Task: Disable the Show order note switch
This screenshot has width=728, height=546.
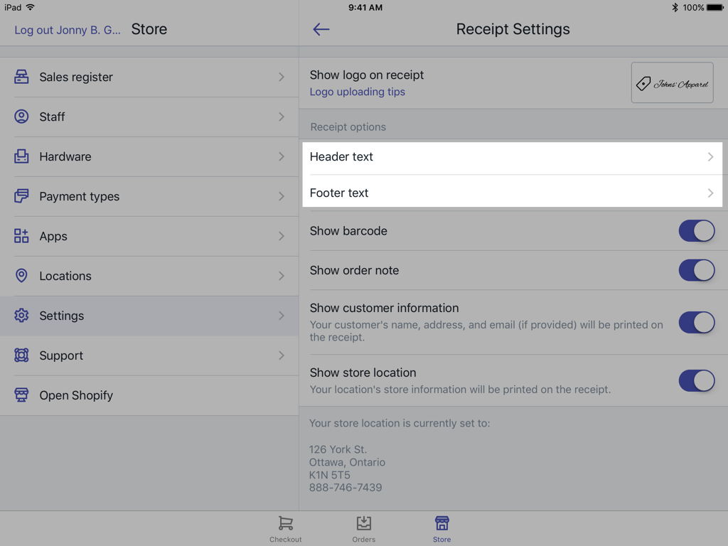Action: click(696, 270)
